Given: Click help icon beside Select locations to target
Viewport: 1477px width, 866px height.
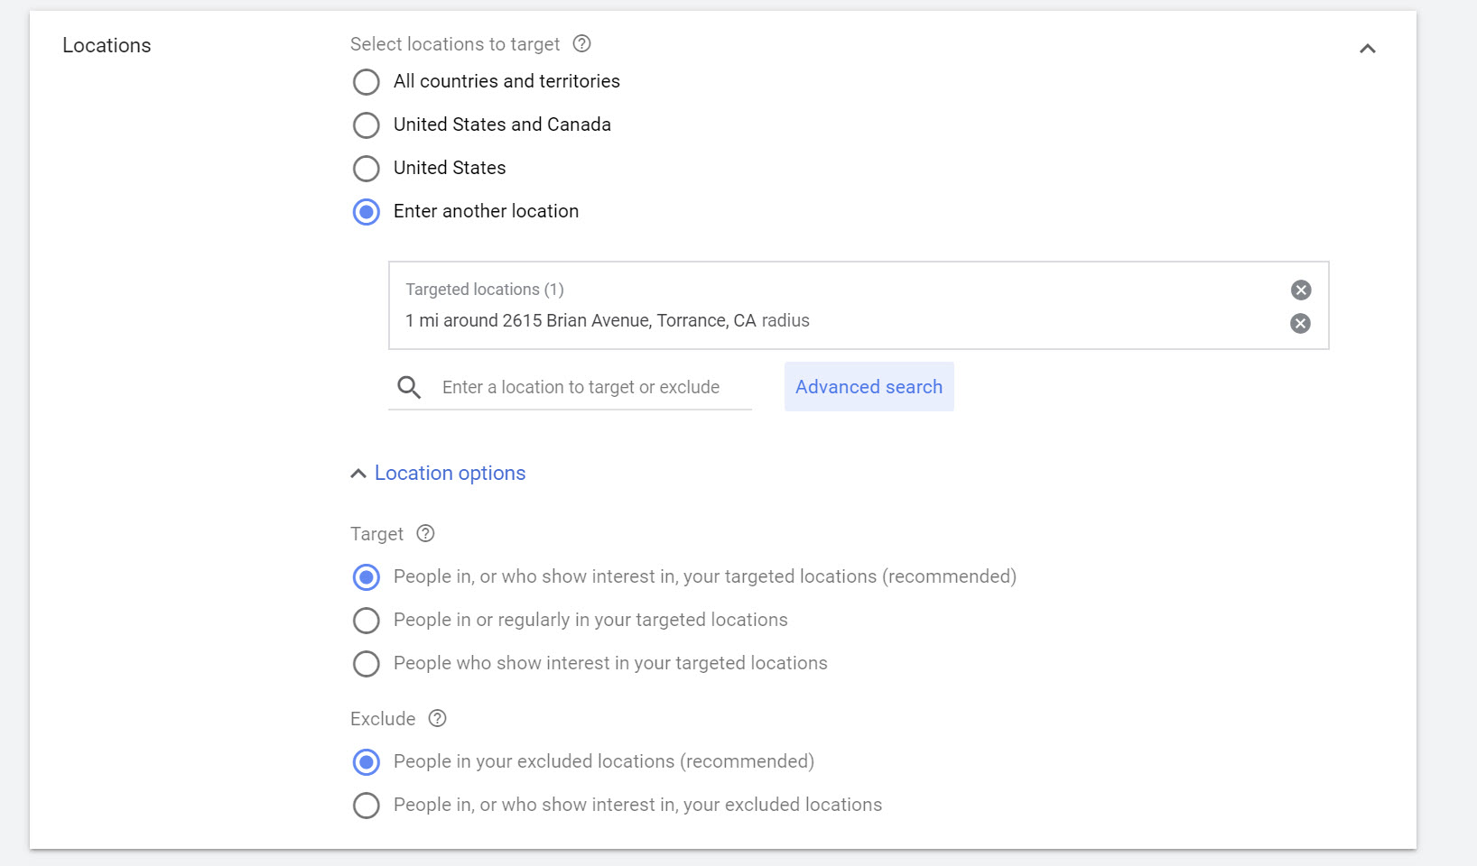Looking at the screenshot, I should pyautogui.click(x=582, y=43).
